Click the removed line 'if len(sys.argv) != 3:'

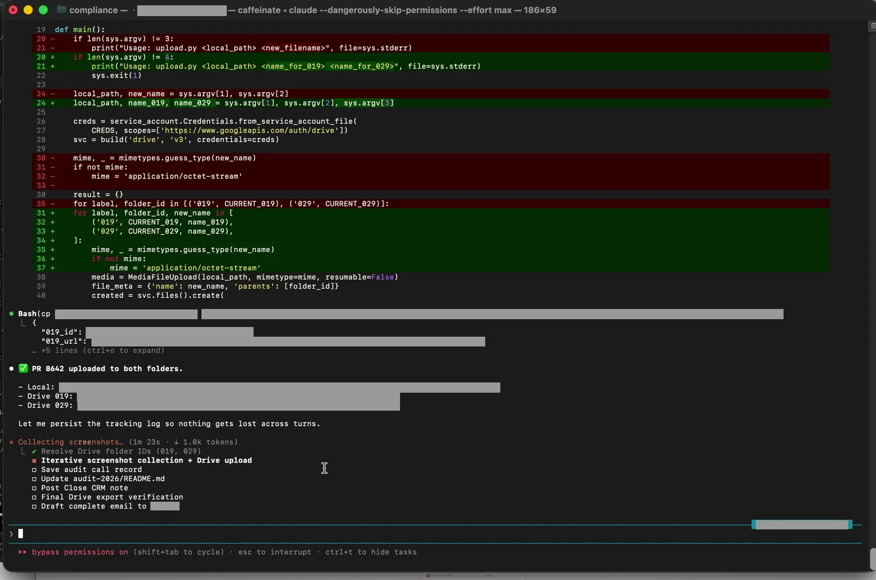[123, 38]
